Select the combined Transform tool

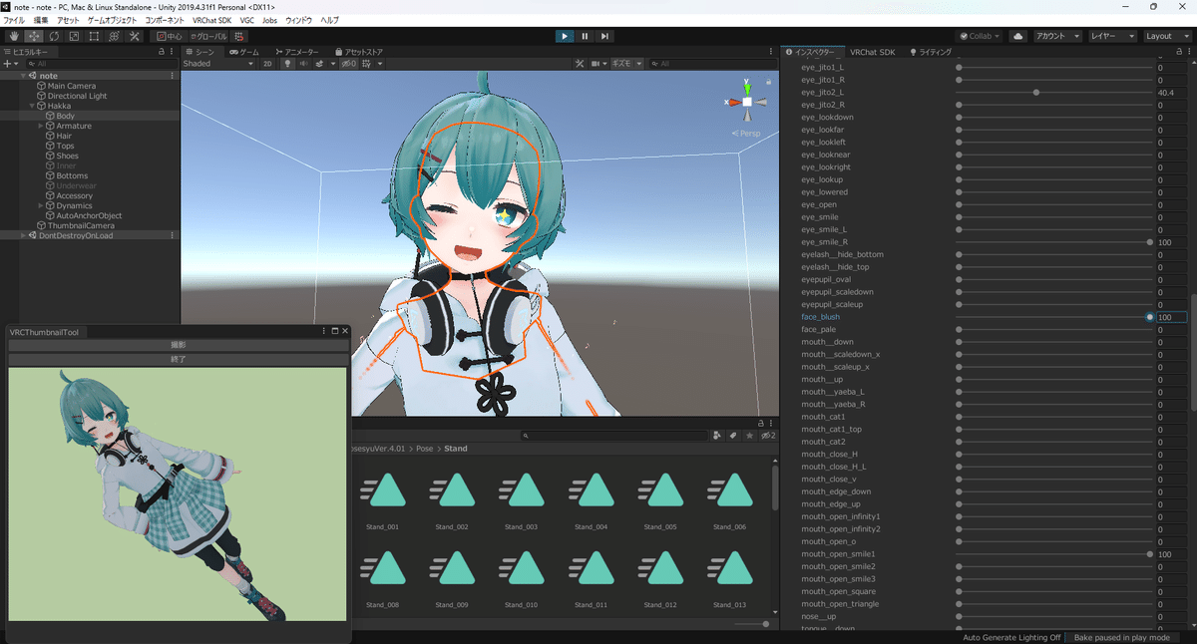(x=114, y=36)
